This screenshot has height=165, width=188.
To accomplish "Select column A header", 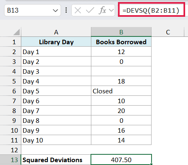I will point(56,32).
